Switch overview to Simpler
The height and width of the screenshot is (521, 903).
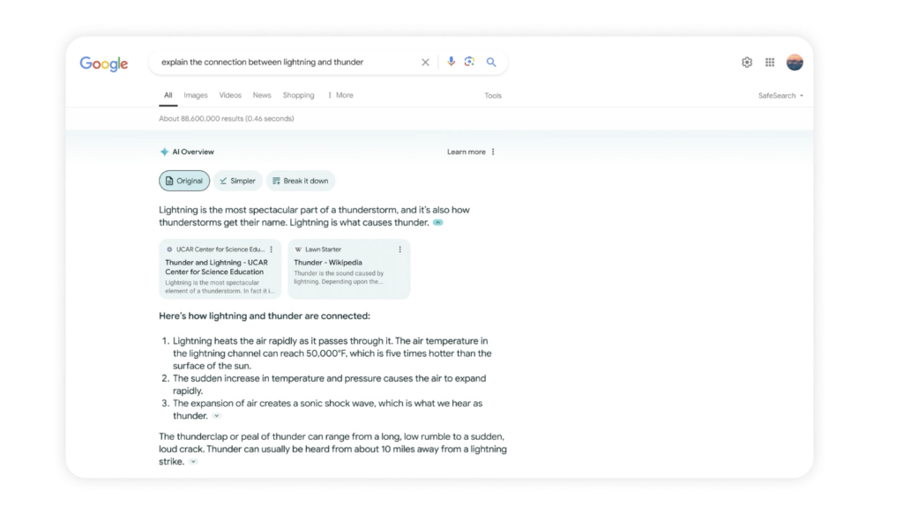click(237, 181)
